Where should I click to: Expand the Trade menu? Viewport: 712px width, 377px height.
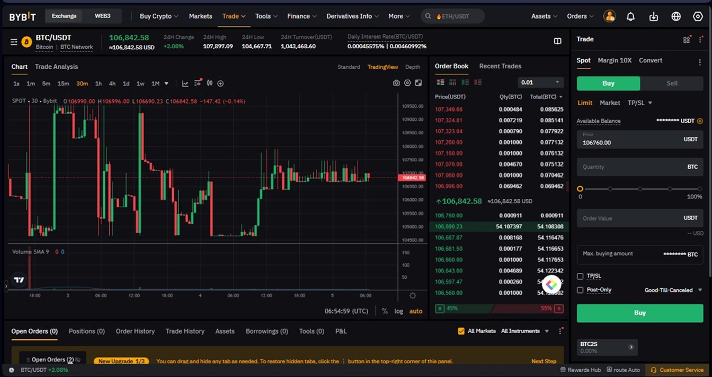point(234,16)
